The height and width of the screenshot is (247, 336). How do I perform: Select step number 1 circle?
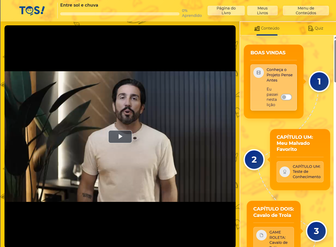pos(319,82)
